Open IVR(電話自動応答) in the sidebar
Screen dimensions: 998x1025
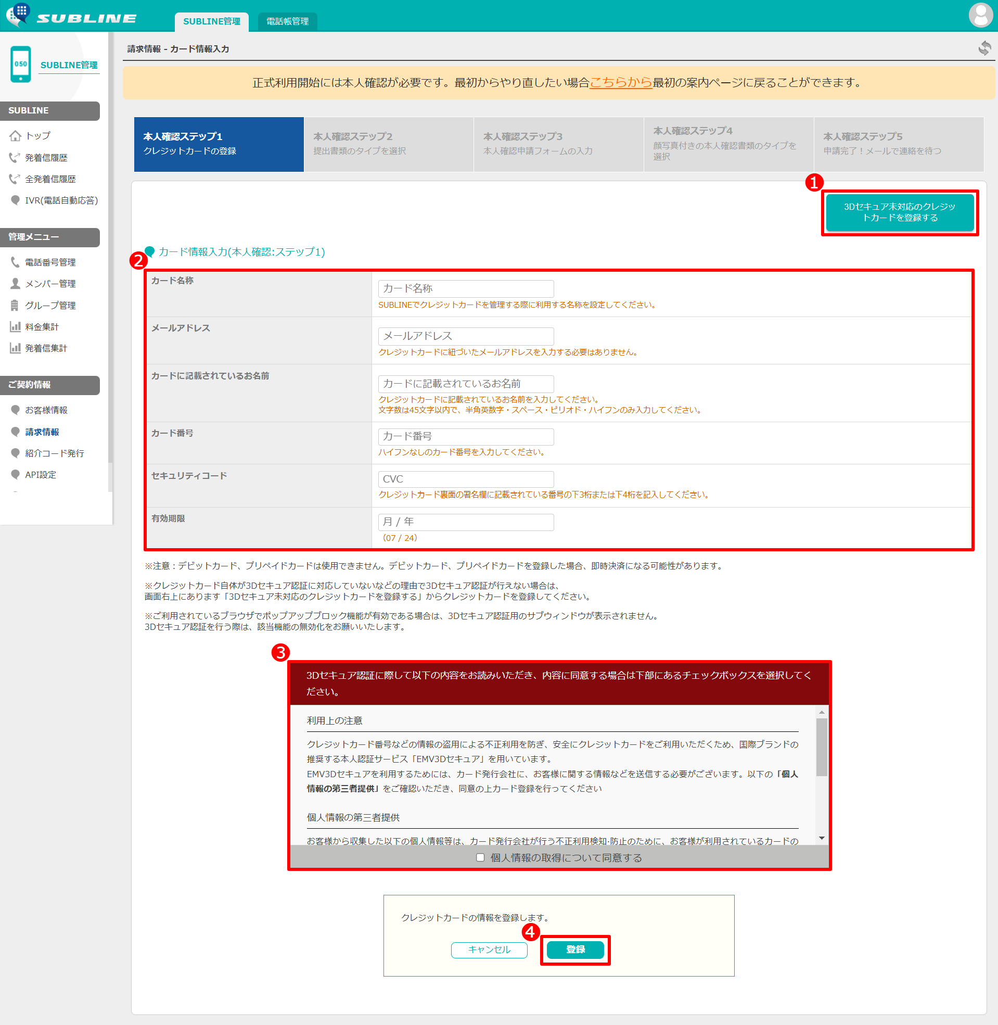coord(61,200)
